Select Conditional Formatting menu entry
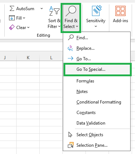 (97, 102)
